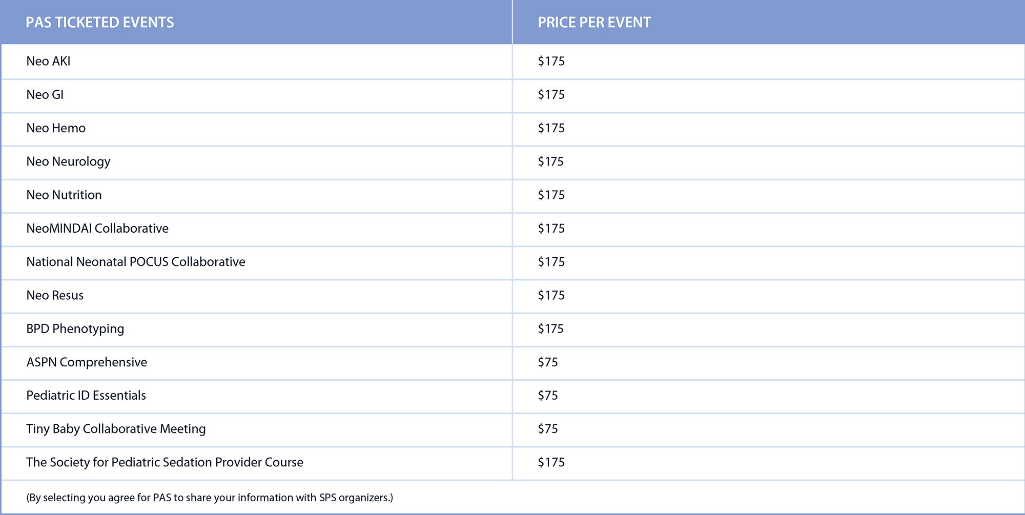This screenshot has width=1025, height=515.
Task: Click the PAS Ticketed Events column header
Action: [x=100, y=23]
